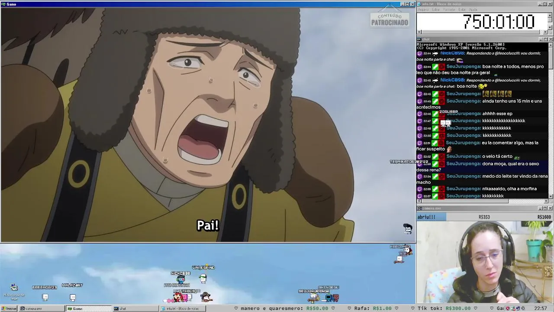Open Exibir menu in Bloco de notas
554x312 pixels.
click(x=462, y=10)
